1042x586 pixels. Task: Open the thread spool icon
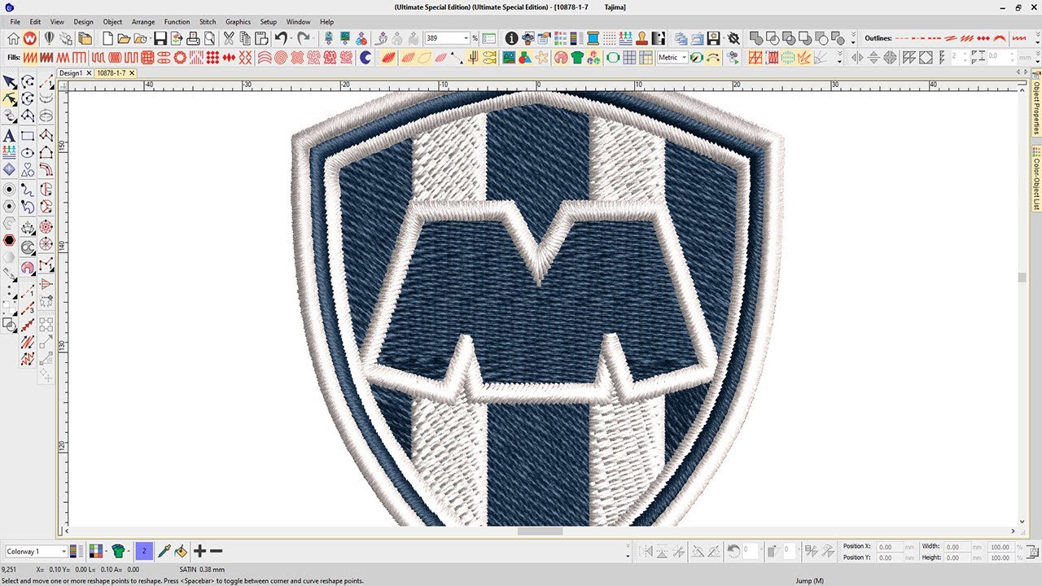pyautogui.click(x=592, y=38)
